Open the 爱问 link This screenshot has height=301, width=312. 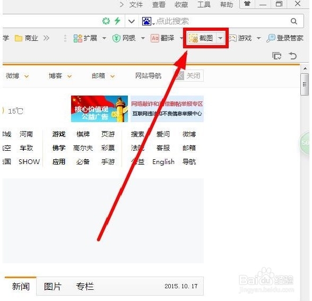[x=163, y=134]
